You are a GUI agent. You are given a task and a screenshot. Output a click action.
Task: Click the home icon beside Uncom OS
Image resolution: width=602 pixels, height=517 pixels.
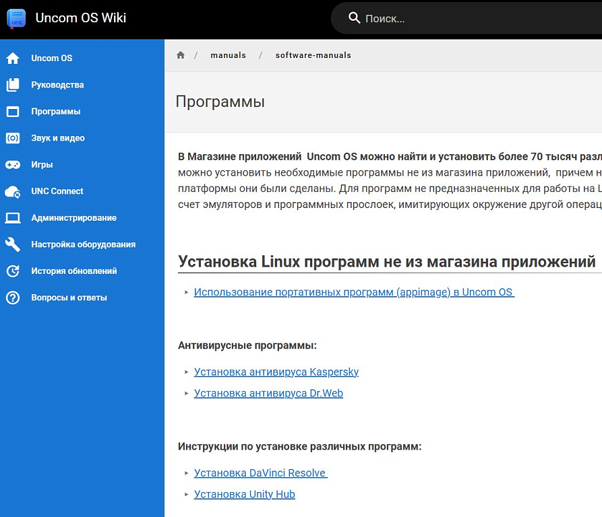13,59
